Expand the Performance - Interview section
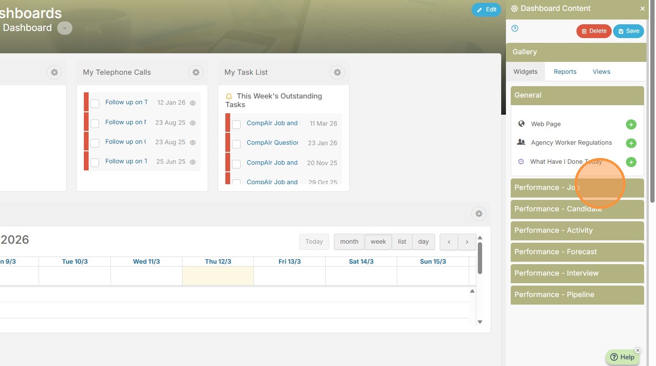The width and height of the screenshot is (656, 366). click(x=577, y=273)
